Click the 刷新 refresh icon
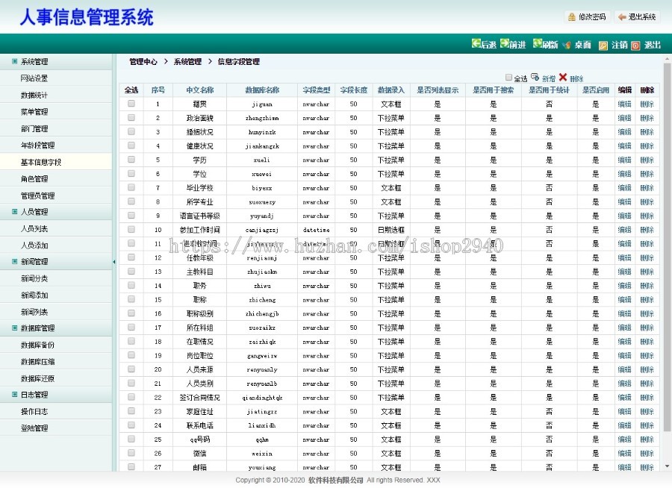This screenshot has height=488, width=672. [x=537, y=44]
